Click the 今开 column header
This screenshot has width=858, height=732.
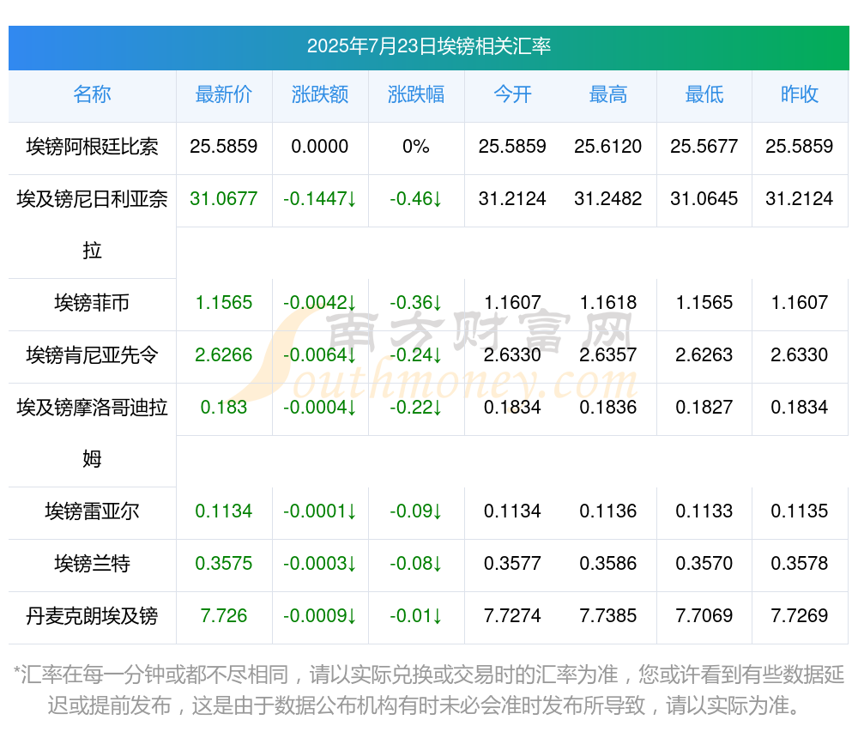pos(512,94)
